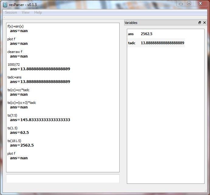Select the ans variable name
Image resolution: width=210 pixels, height=195 pixels.
tap(131, 34)
